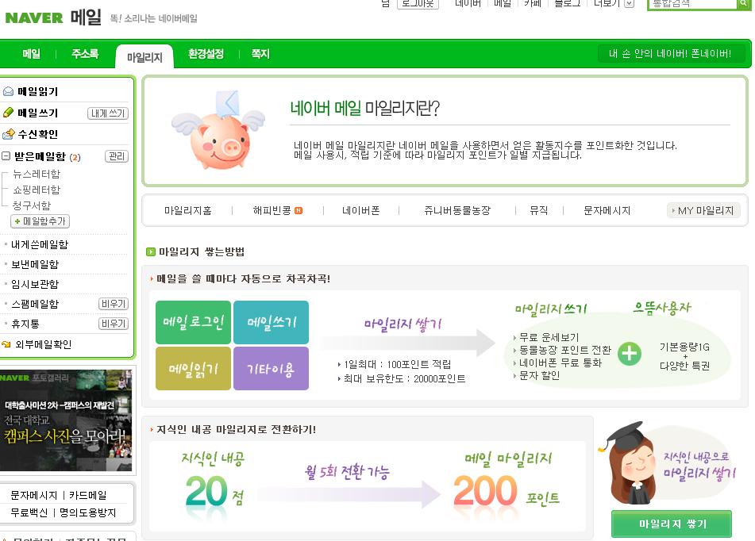This screenshot has height=541, width=755.
Task: Open 스팸메일함
Action: tap(35, 304)
